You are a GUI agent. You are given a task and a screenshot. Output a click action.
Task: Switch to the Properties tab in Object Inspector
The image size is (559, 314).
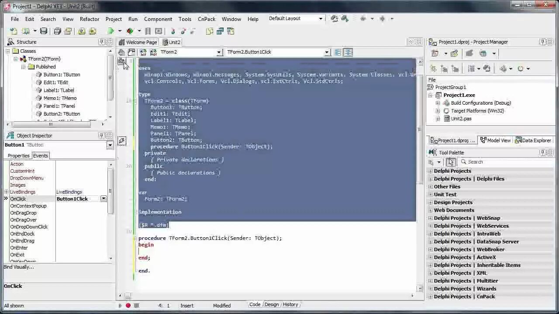click(x=18, y=156)
